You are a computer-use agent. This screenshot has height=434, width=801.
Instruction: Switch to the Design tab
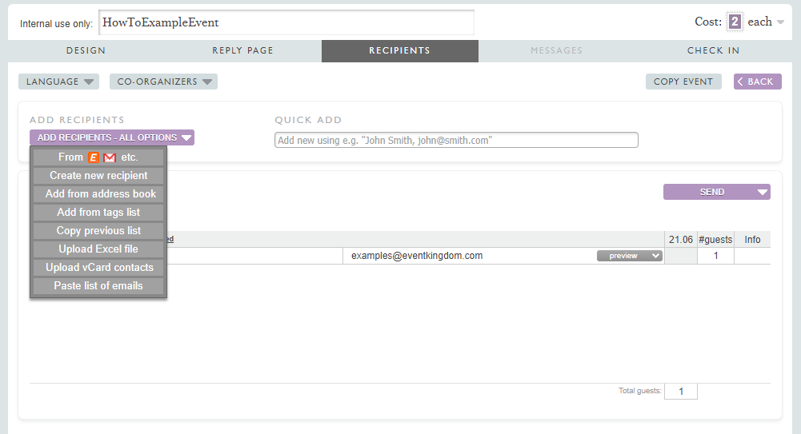pos(86,50)
